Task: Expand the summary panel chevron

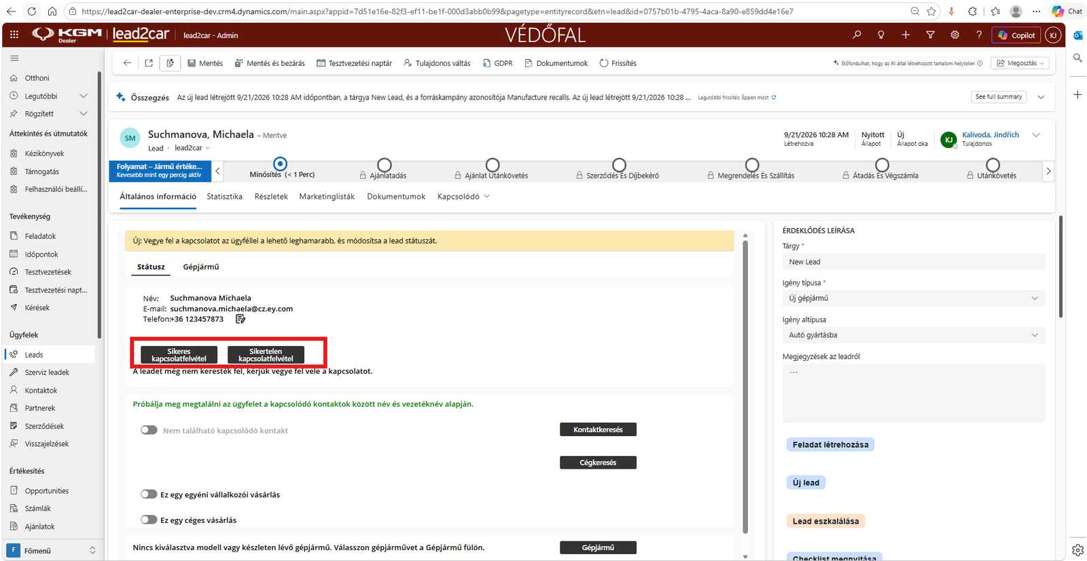Action: click(1041, 97)
